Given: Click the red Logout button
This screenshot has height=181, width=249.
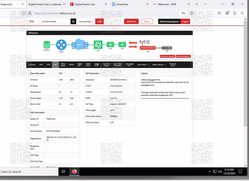Looking at the screenshot, I should coord(185,21).
